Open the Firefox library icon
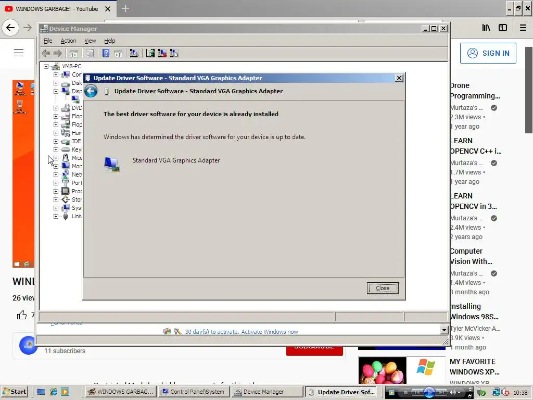The height and width of the screenshot is (400, 533). click(487, 28)
